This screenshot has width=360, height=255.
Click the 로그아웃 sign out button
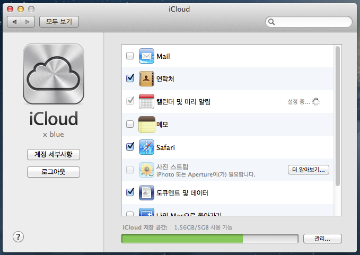(54, 172)
